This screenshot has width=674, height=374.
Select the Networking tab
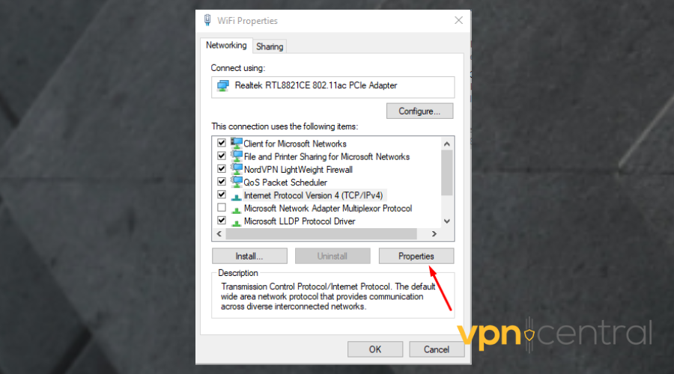click(x=226, y=45)
